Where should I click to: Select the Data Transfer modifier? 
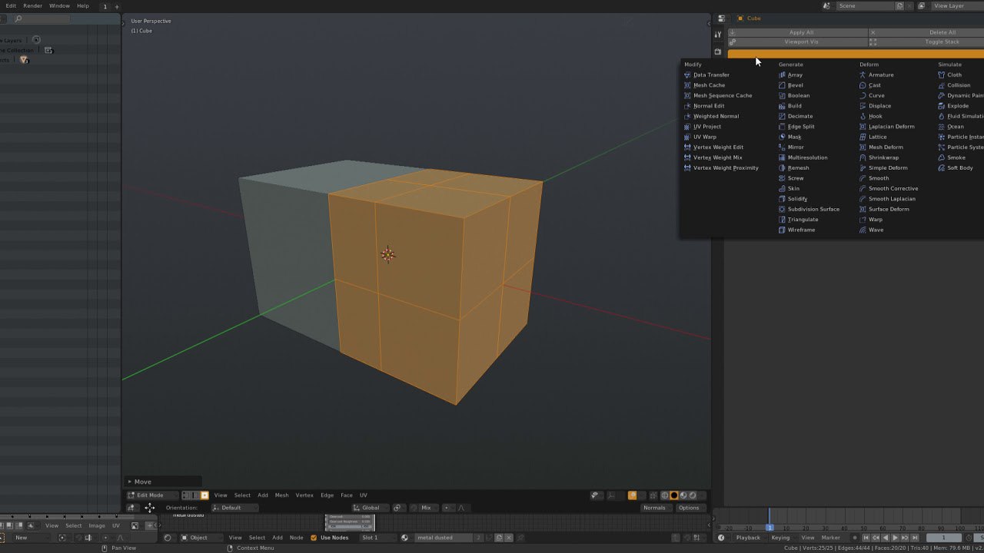click(710, 75)
